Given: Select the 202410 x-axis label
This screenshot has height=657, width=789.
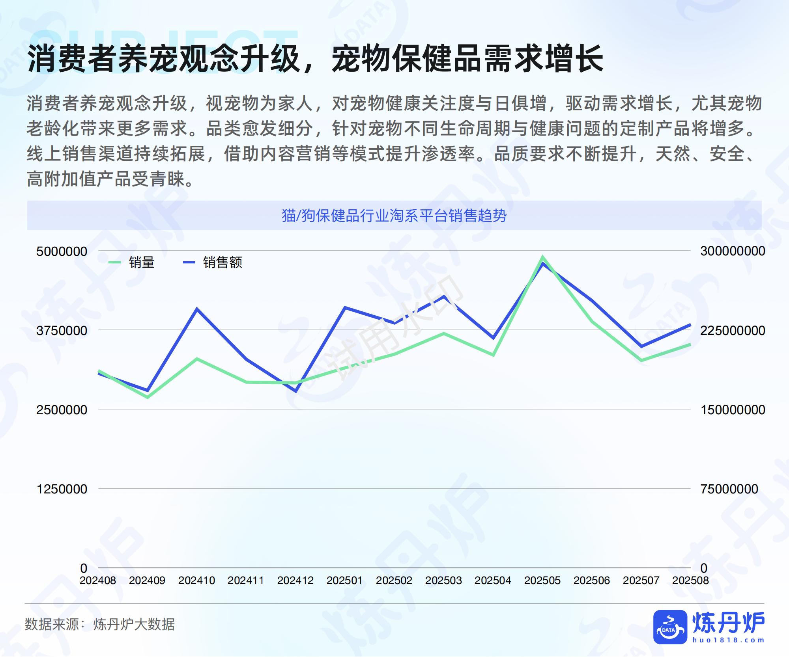Looking at the screenshot, I should tap(196, 581).
